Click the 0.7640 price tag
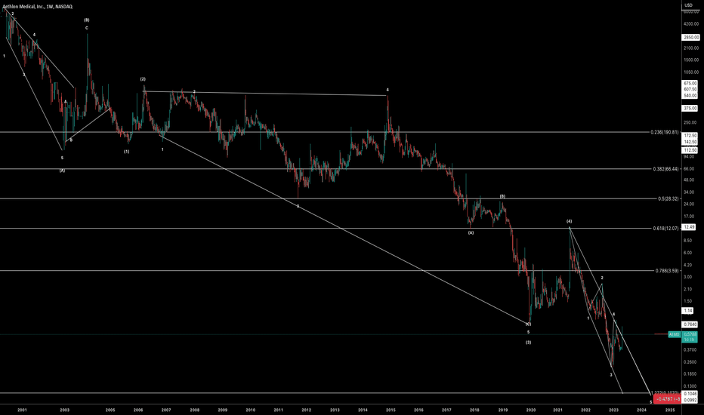This screenshot has width=704, height=415. (x=690, y=324)
